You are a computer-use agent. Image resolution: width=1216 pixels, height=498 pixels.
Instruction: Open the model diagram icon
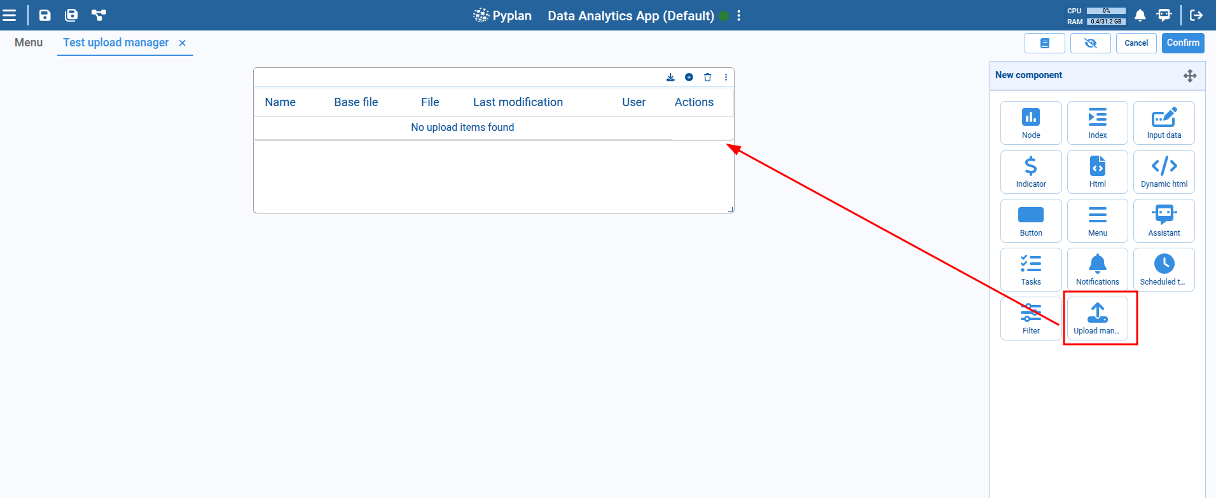(99, 15)
